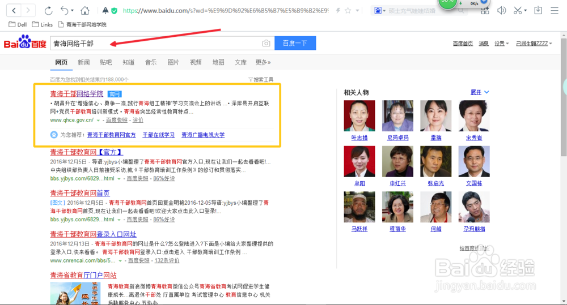Click photo thumbnail of 叶忠措
Viewport: 567px width, 305px height.
(359, 115)
